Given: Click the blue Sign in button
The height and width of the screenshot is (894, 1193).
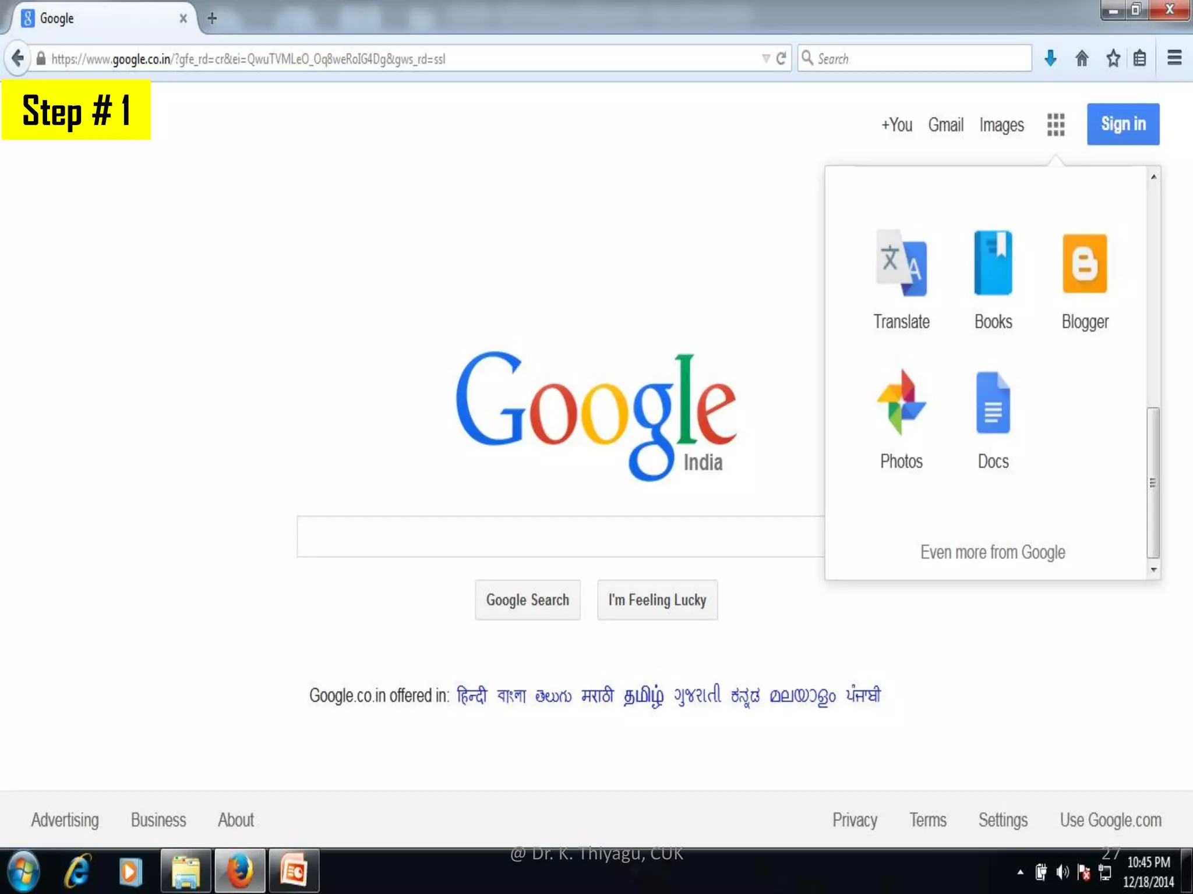Looking at the screenshot, I should (x=1123, y=124).
